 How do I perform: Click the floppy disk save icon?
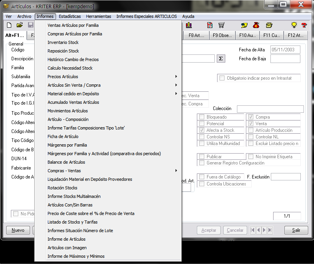point(31,25)
